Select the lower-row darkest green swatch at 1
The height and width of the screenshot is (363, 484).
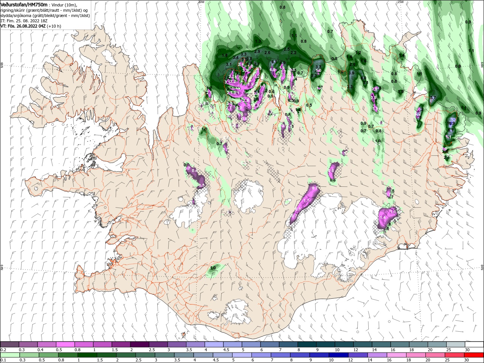coord(87,355)
